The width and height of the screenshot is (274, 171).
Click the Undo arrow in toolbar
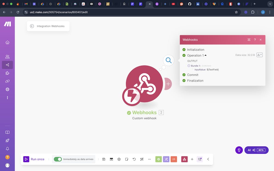coord(134,159)
